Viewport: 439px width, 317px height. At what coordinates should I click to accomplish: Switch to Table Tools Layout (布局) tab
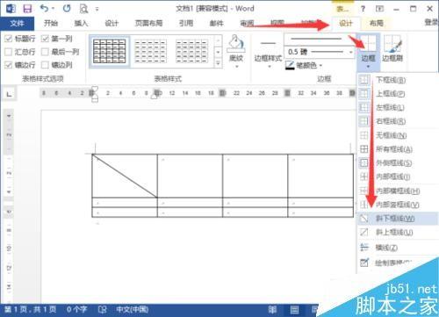pyautogui.click(x=376, y=23)
